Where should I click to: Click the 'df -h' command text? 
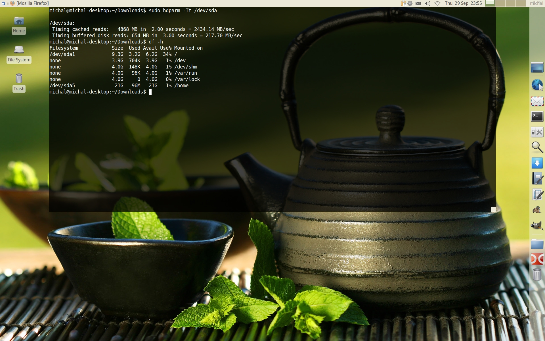(156, 42)
